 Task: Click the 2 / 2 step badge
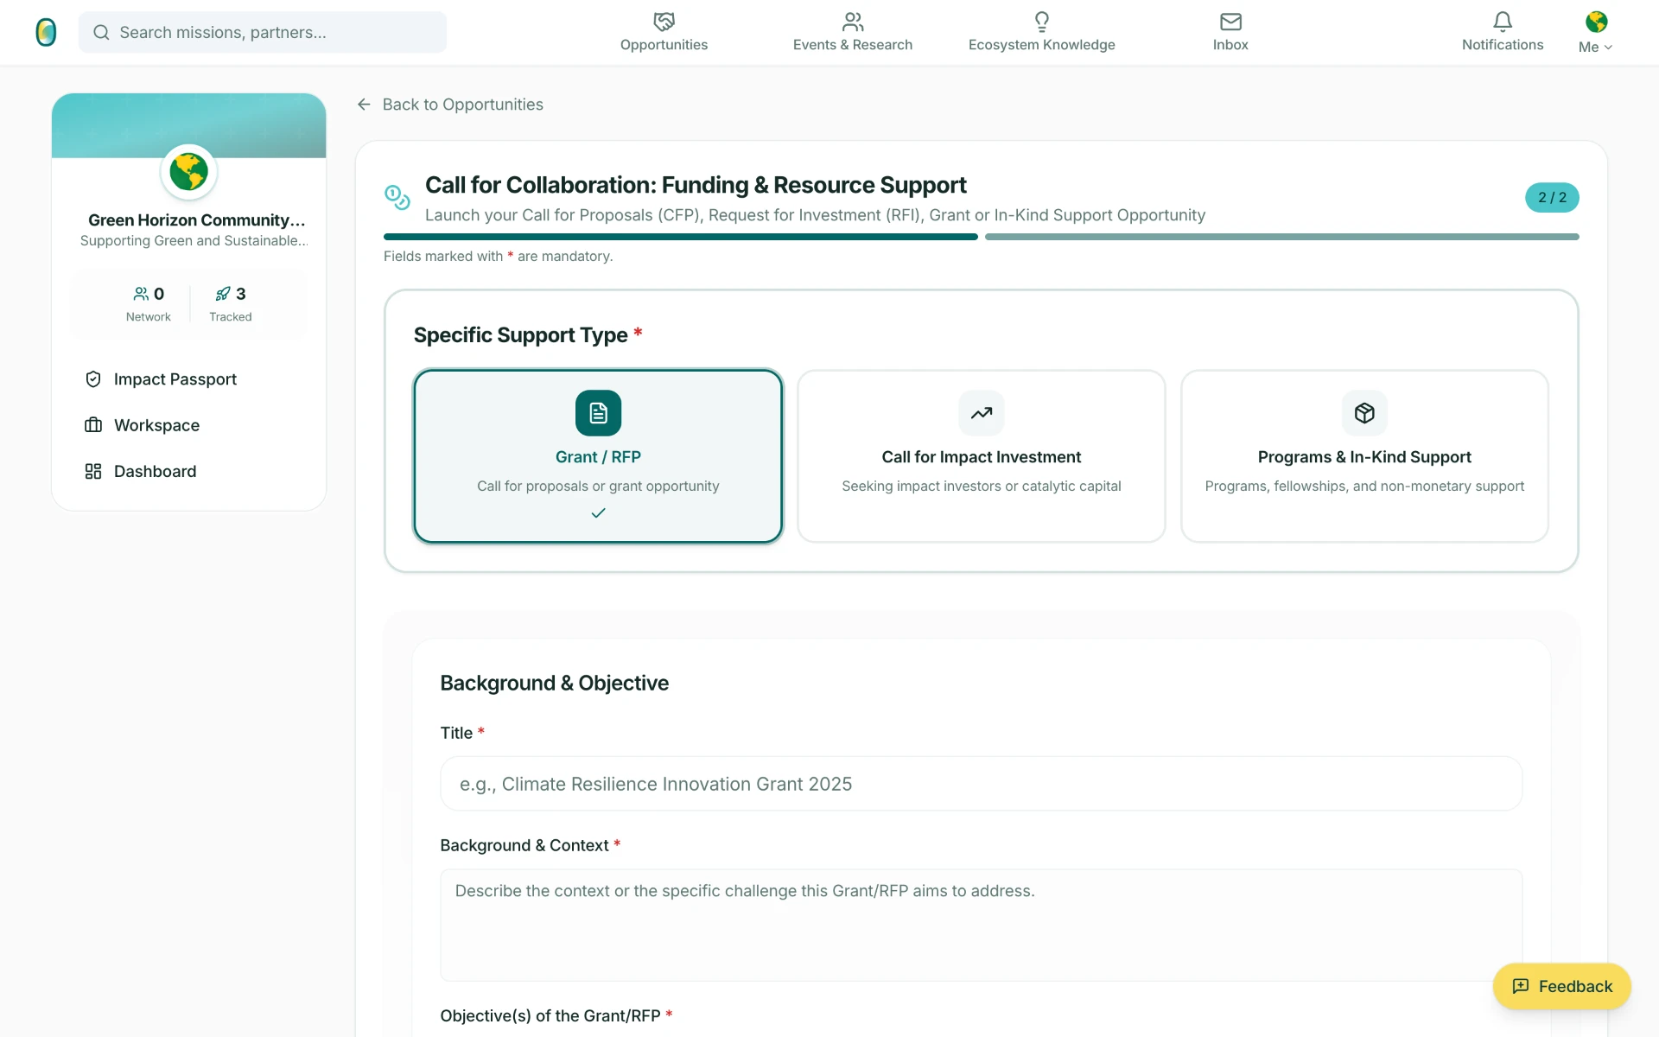point(1552,198)
